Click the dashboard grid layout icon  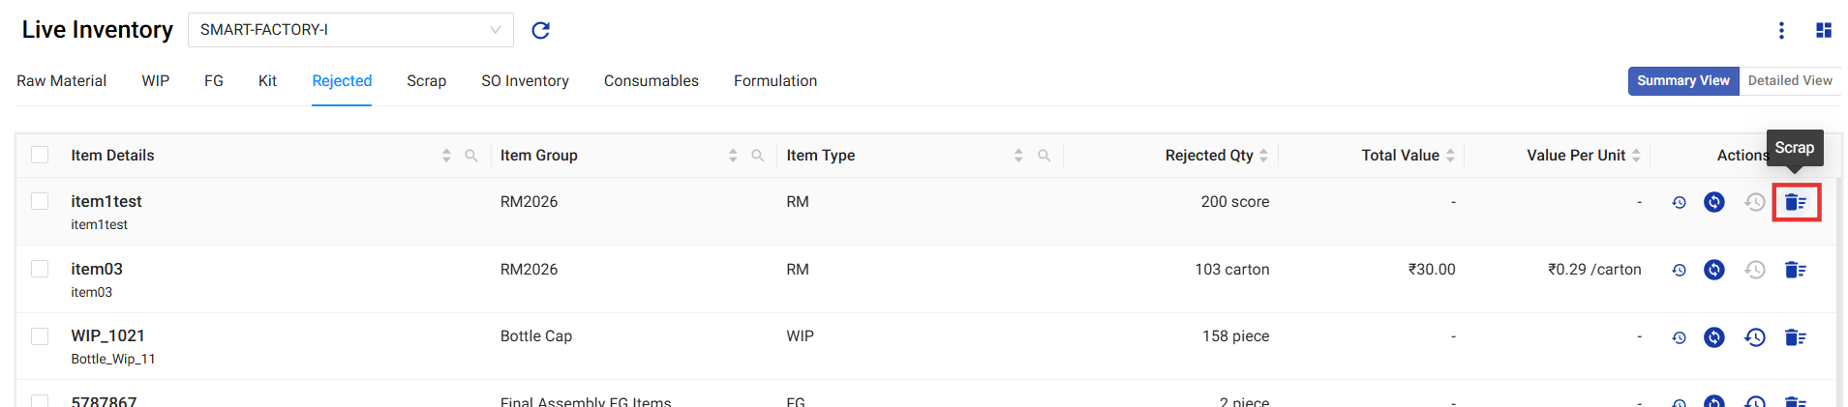1824,30
